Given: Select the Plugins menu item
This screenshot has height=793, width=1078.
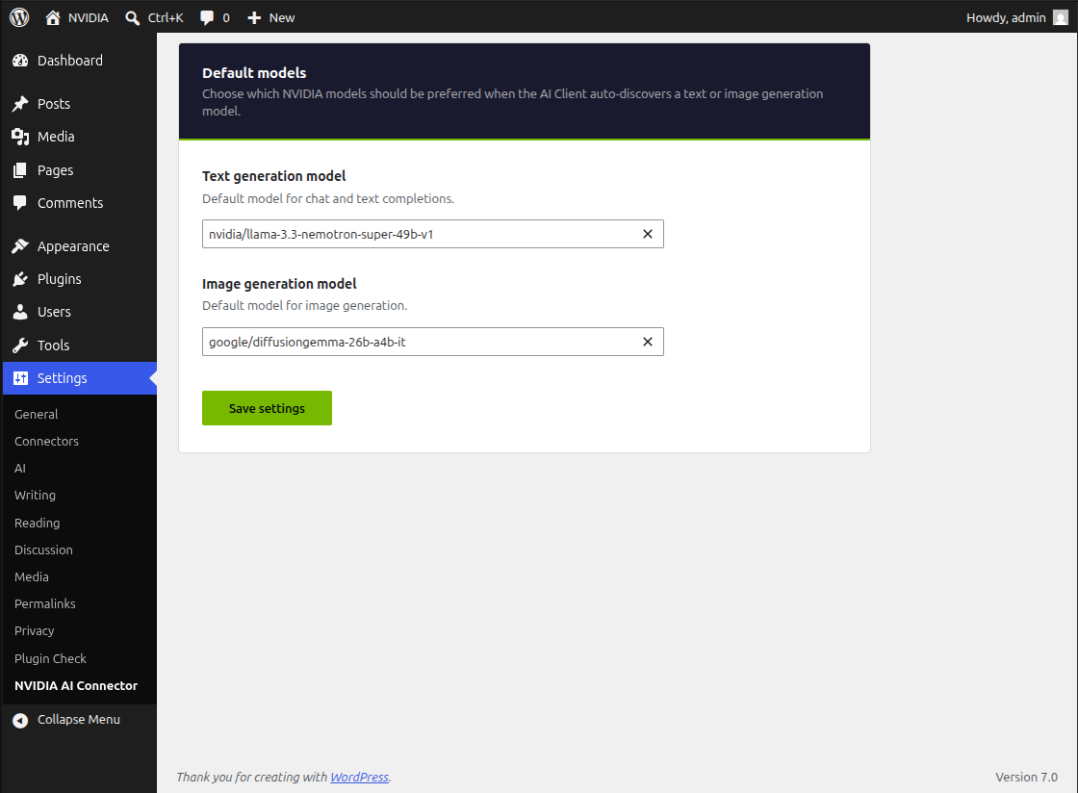Looking at the screenshot, I should 80,279.
